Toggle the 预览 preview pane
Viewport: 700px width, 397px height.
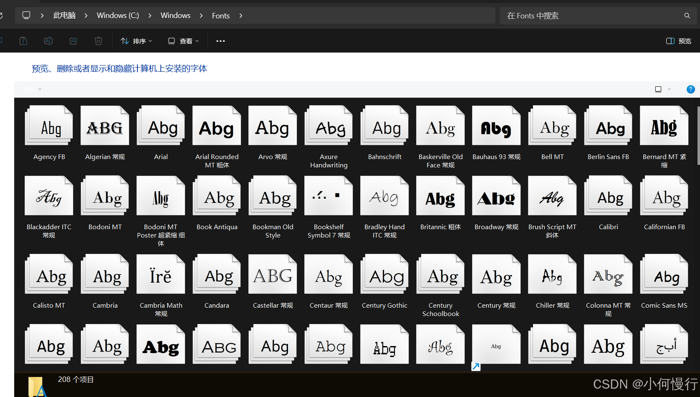pos(679,41)
